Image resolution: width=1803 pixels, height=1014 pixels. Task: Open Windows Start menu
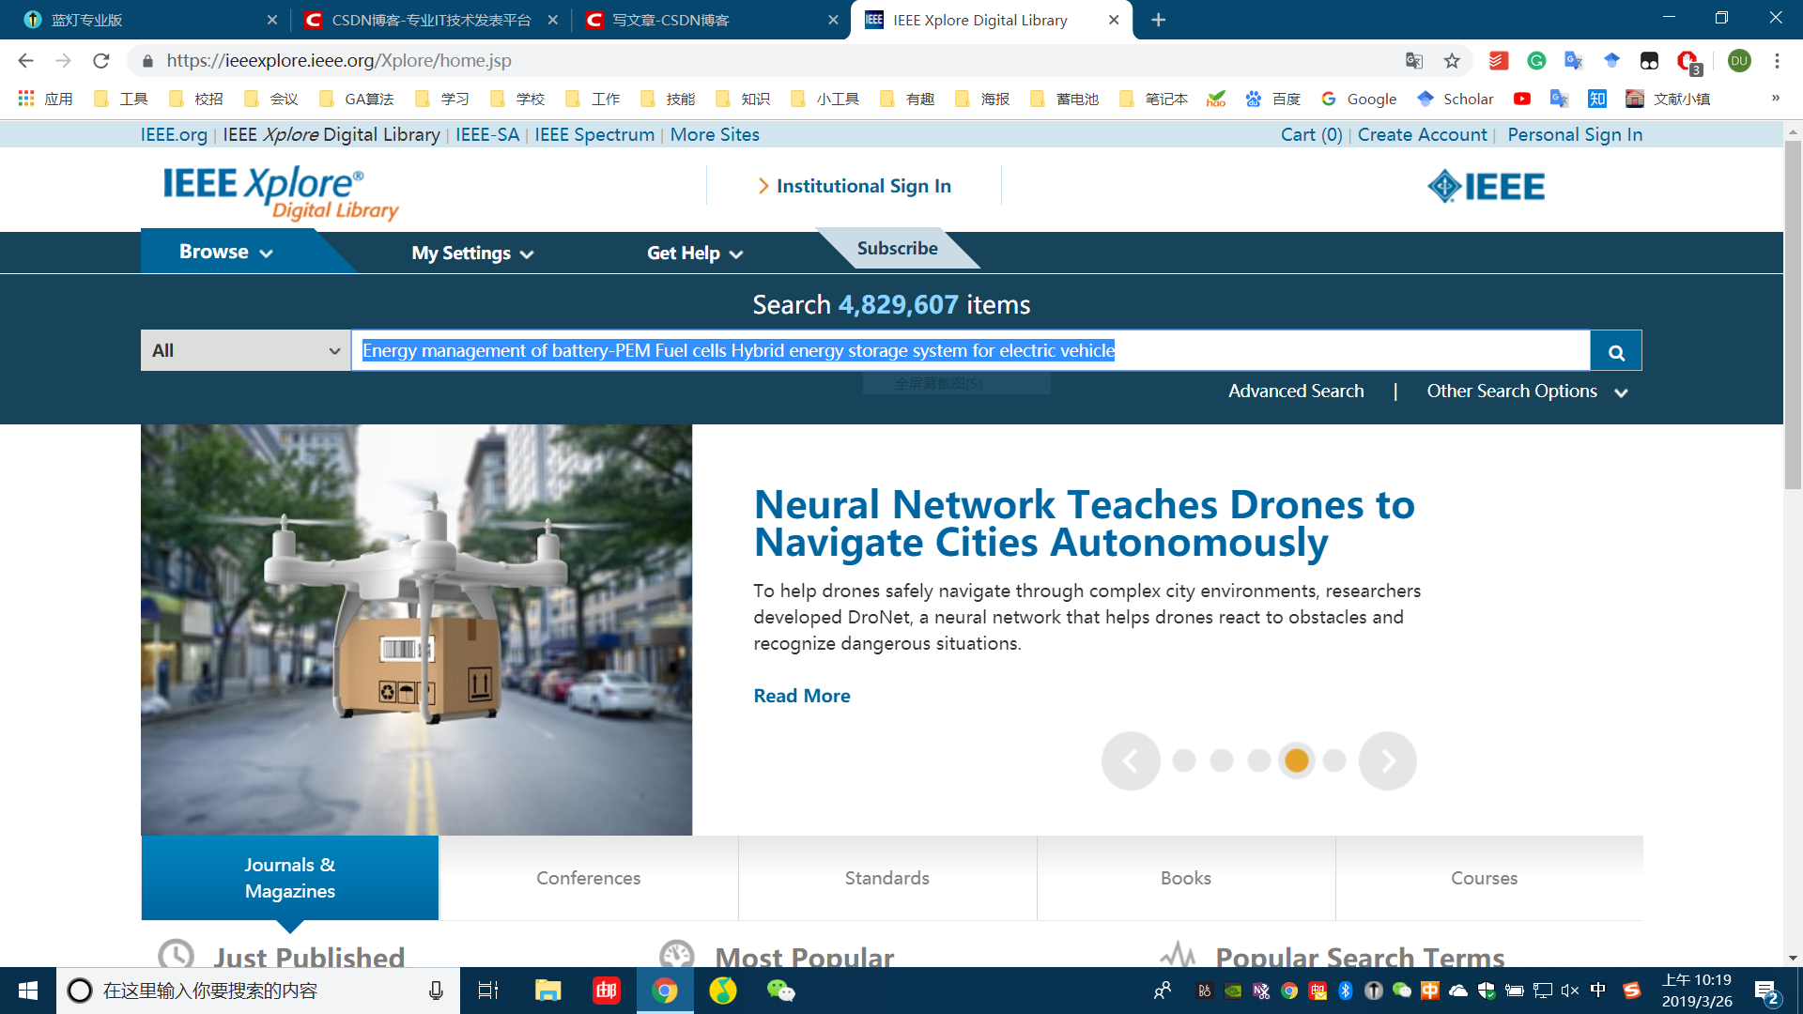tap(28, 991)
